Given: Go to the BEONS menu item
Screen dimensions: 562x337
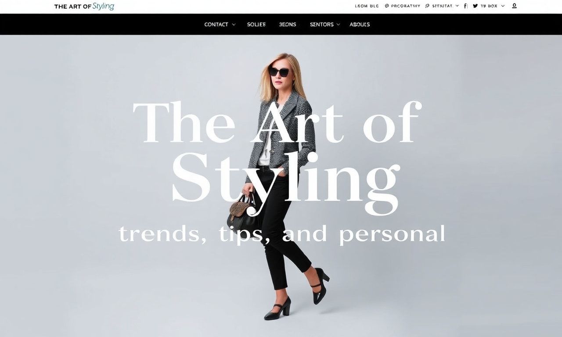Looking at the screenshot, I should click(288, 25).
